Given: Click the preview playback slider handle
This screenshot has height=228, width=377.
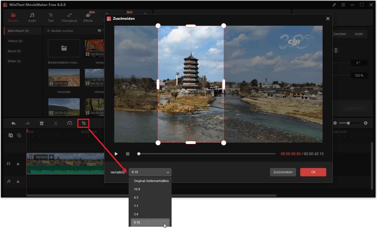Looking at the screenshot, I should click(x=139, y=154).
